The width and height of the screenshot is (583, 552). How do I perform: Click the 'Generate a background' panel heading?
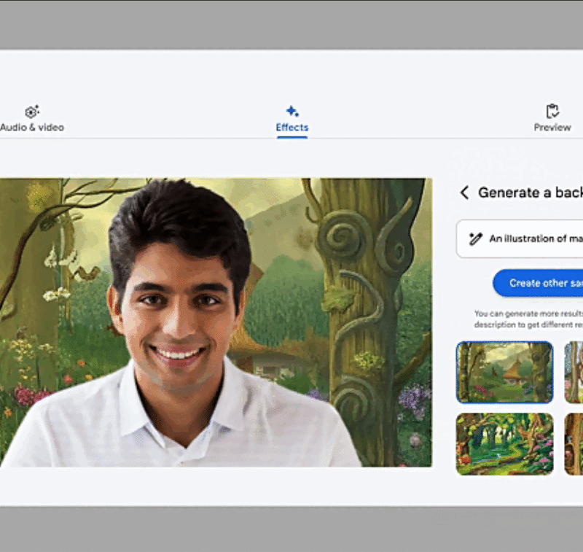click(x=530, y=193)
